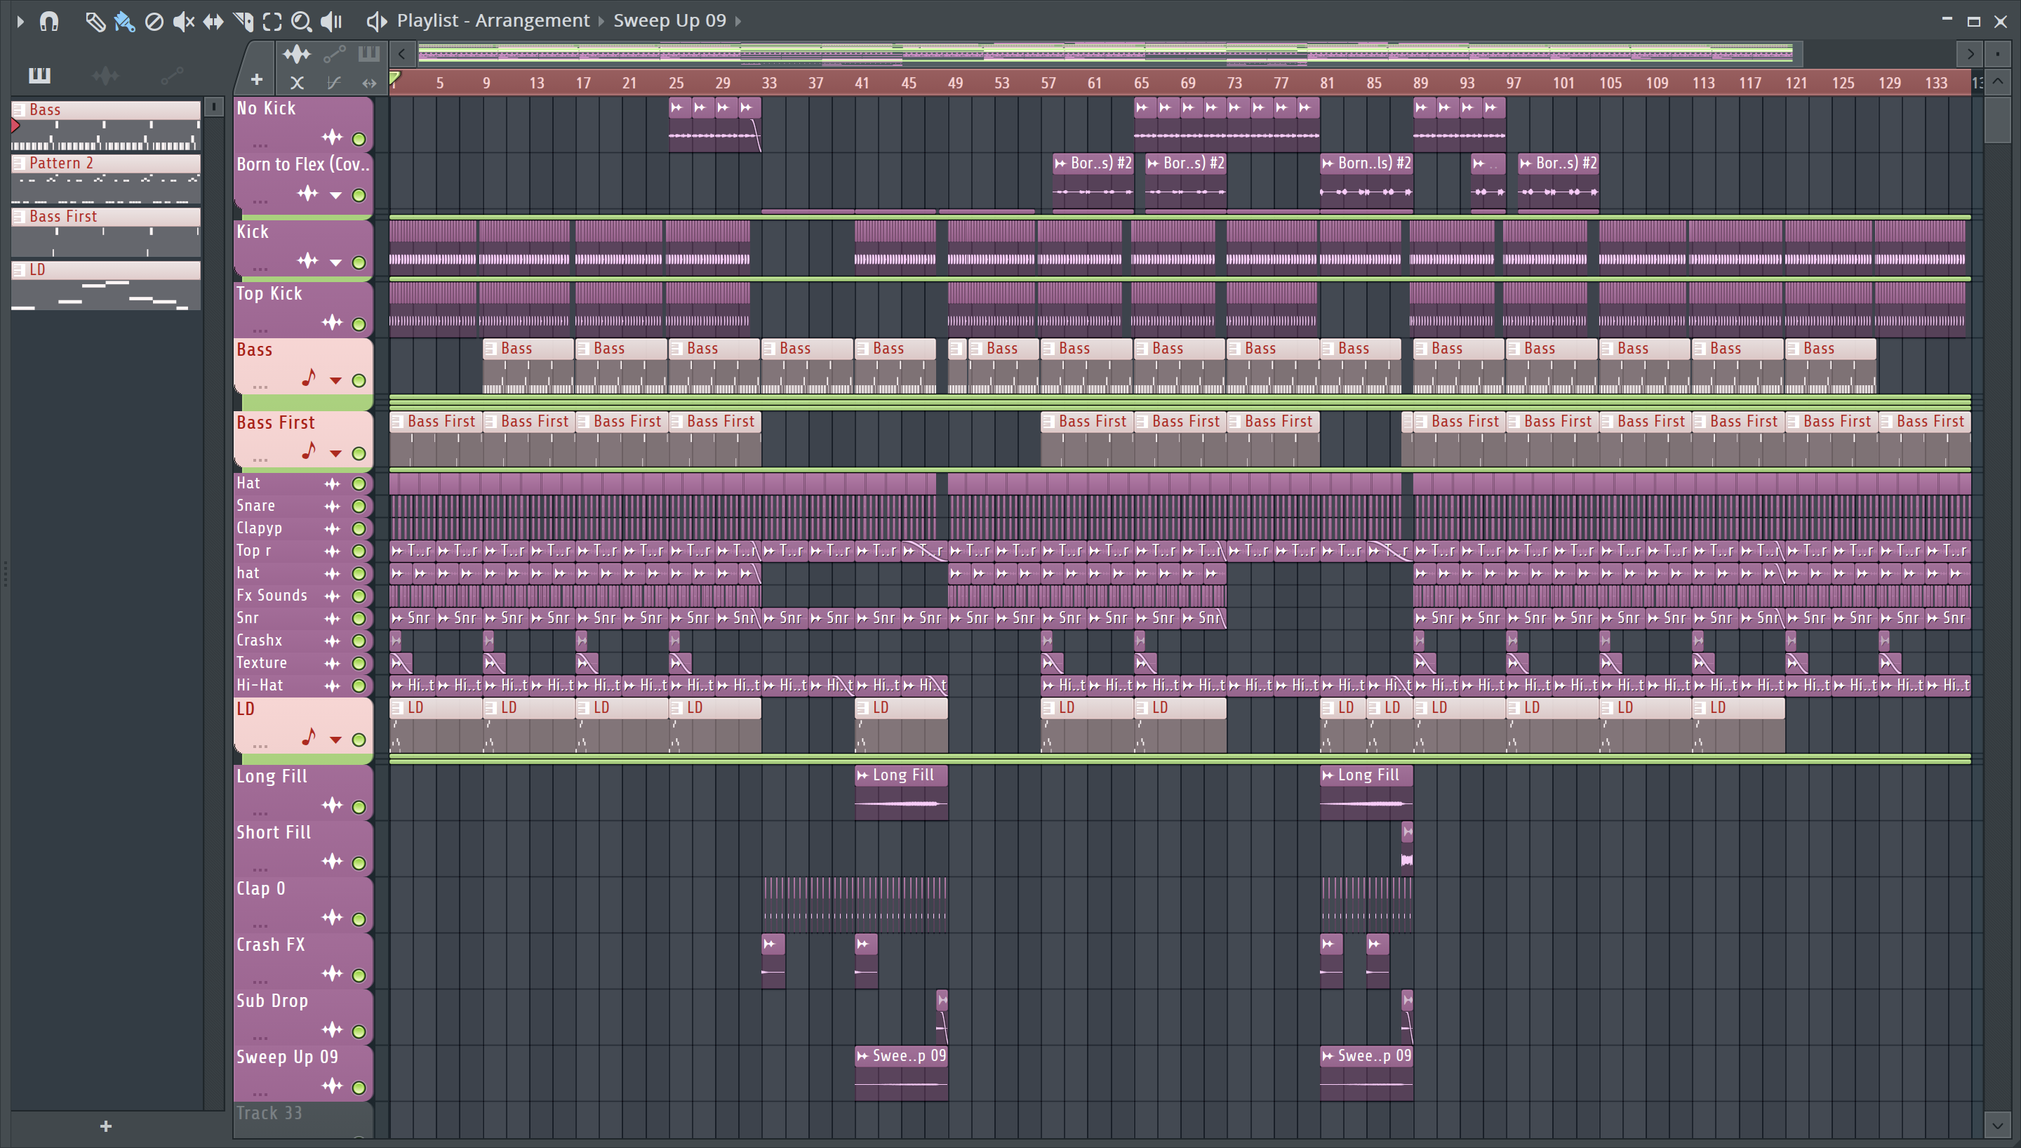This screenshot has width=2021, height=1148.
Task: Switch picker to the audio clips tab
Action: pyautogui.click(x=106, y=76)
